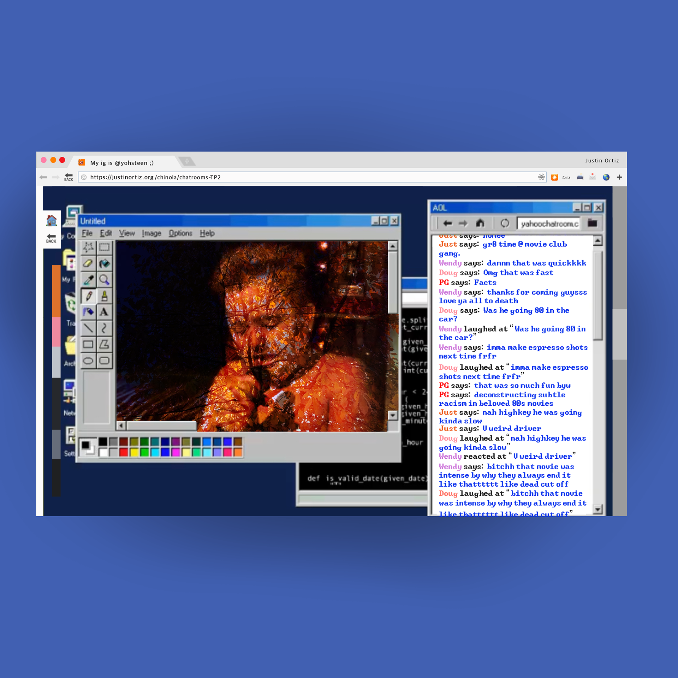The width and height of the screenshot is (678, 678).
Task: Select the Eraser tool in Paint
Action: pos(88,263)
